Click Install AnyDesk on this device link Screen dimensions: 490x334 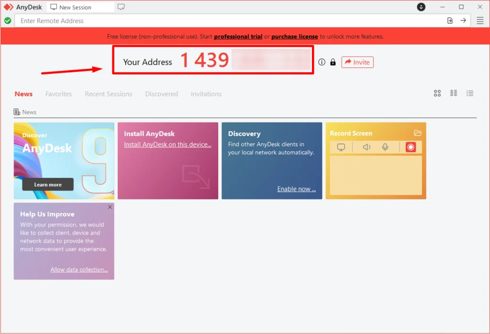click(x=167, y=145)
